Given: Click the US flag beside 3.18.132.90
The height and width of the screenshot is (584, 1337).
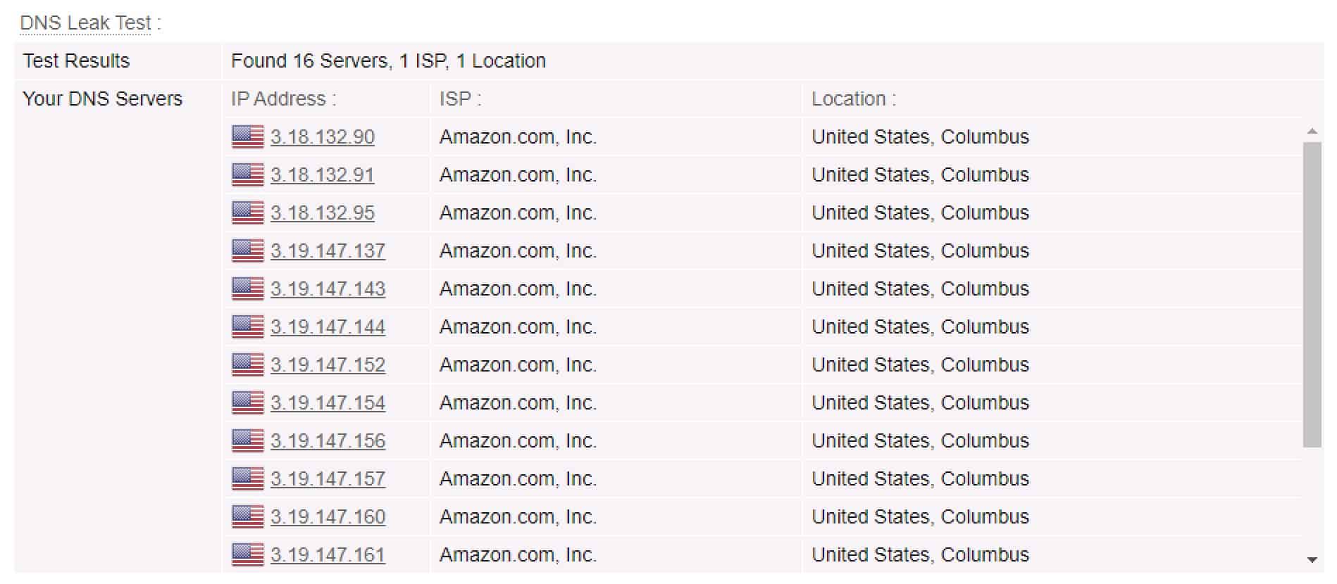Looking at the screenshot, I should pyautogui.click(x=247, y=137).
